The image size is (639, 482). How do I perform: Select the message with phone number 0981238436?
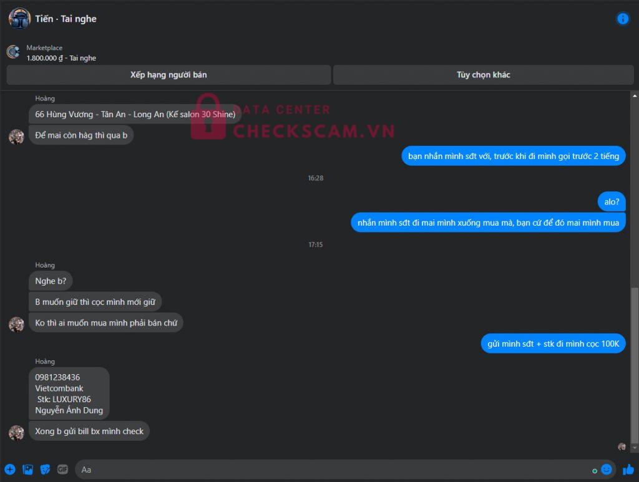coord(69,393)
